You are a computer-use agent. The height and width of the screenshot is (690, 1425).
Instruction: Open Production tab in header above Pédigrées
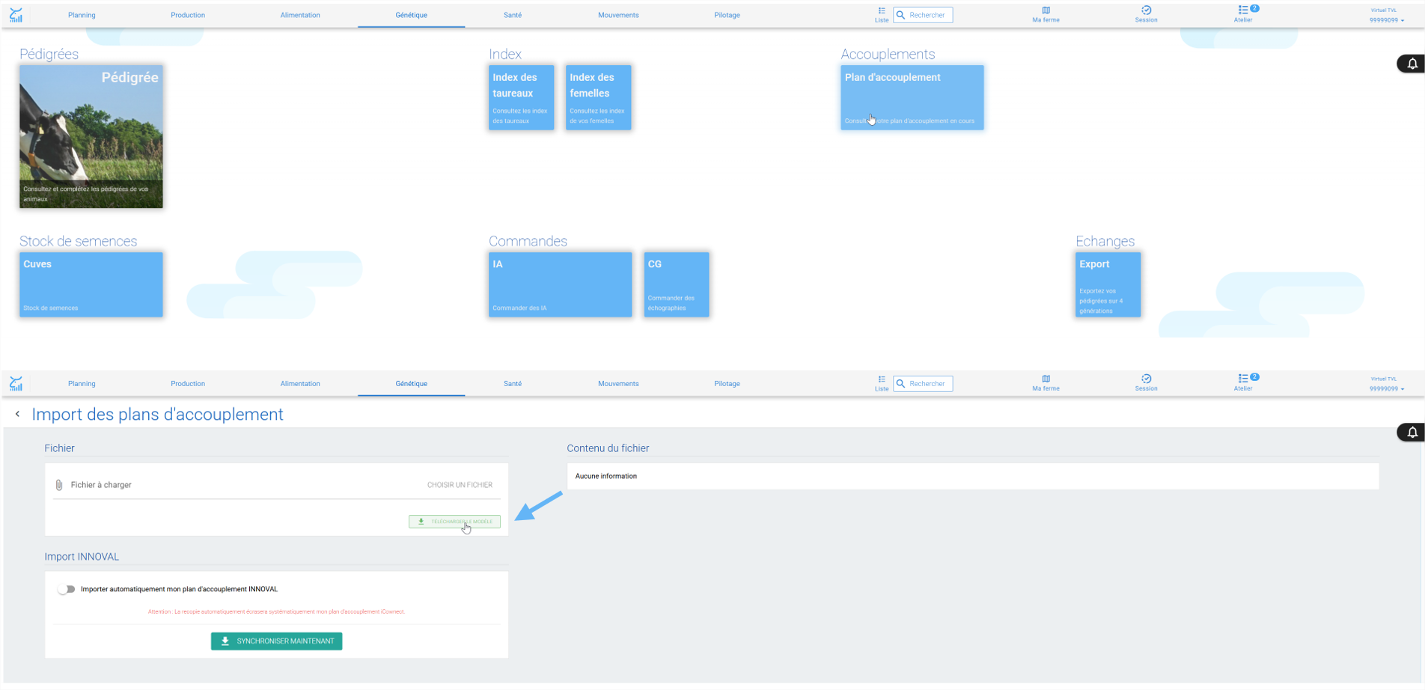click(188, 15)
